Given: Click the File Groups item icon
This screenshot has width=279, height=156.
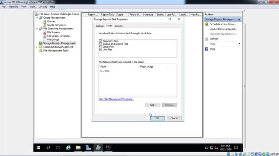Looking at the screenshot, I should point(44,39).
